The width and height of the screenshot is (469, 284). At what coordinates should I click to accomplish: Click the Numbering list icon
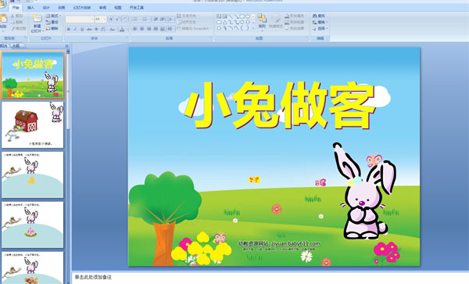tap(145, 20)
